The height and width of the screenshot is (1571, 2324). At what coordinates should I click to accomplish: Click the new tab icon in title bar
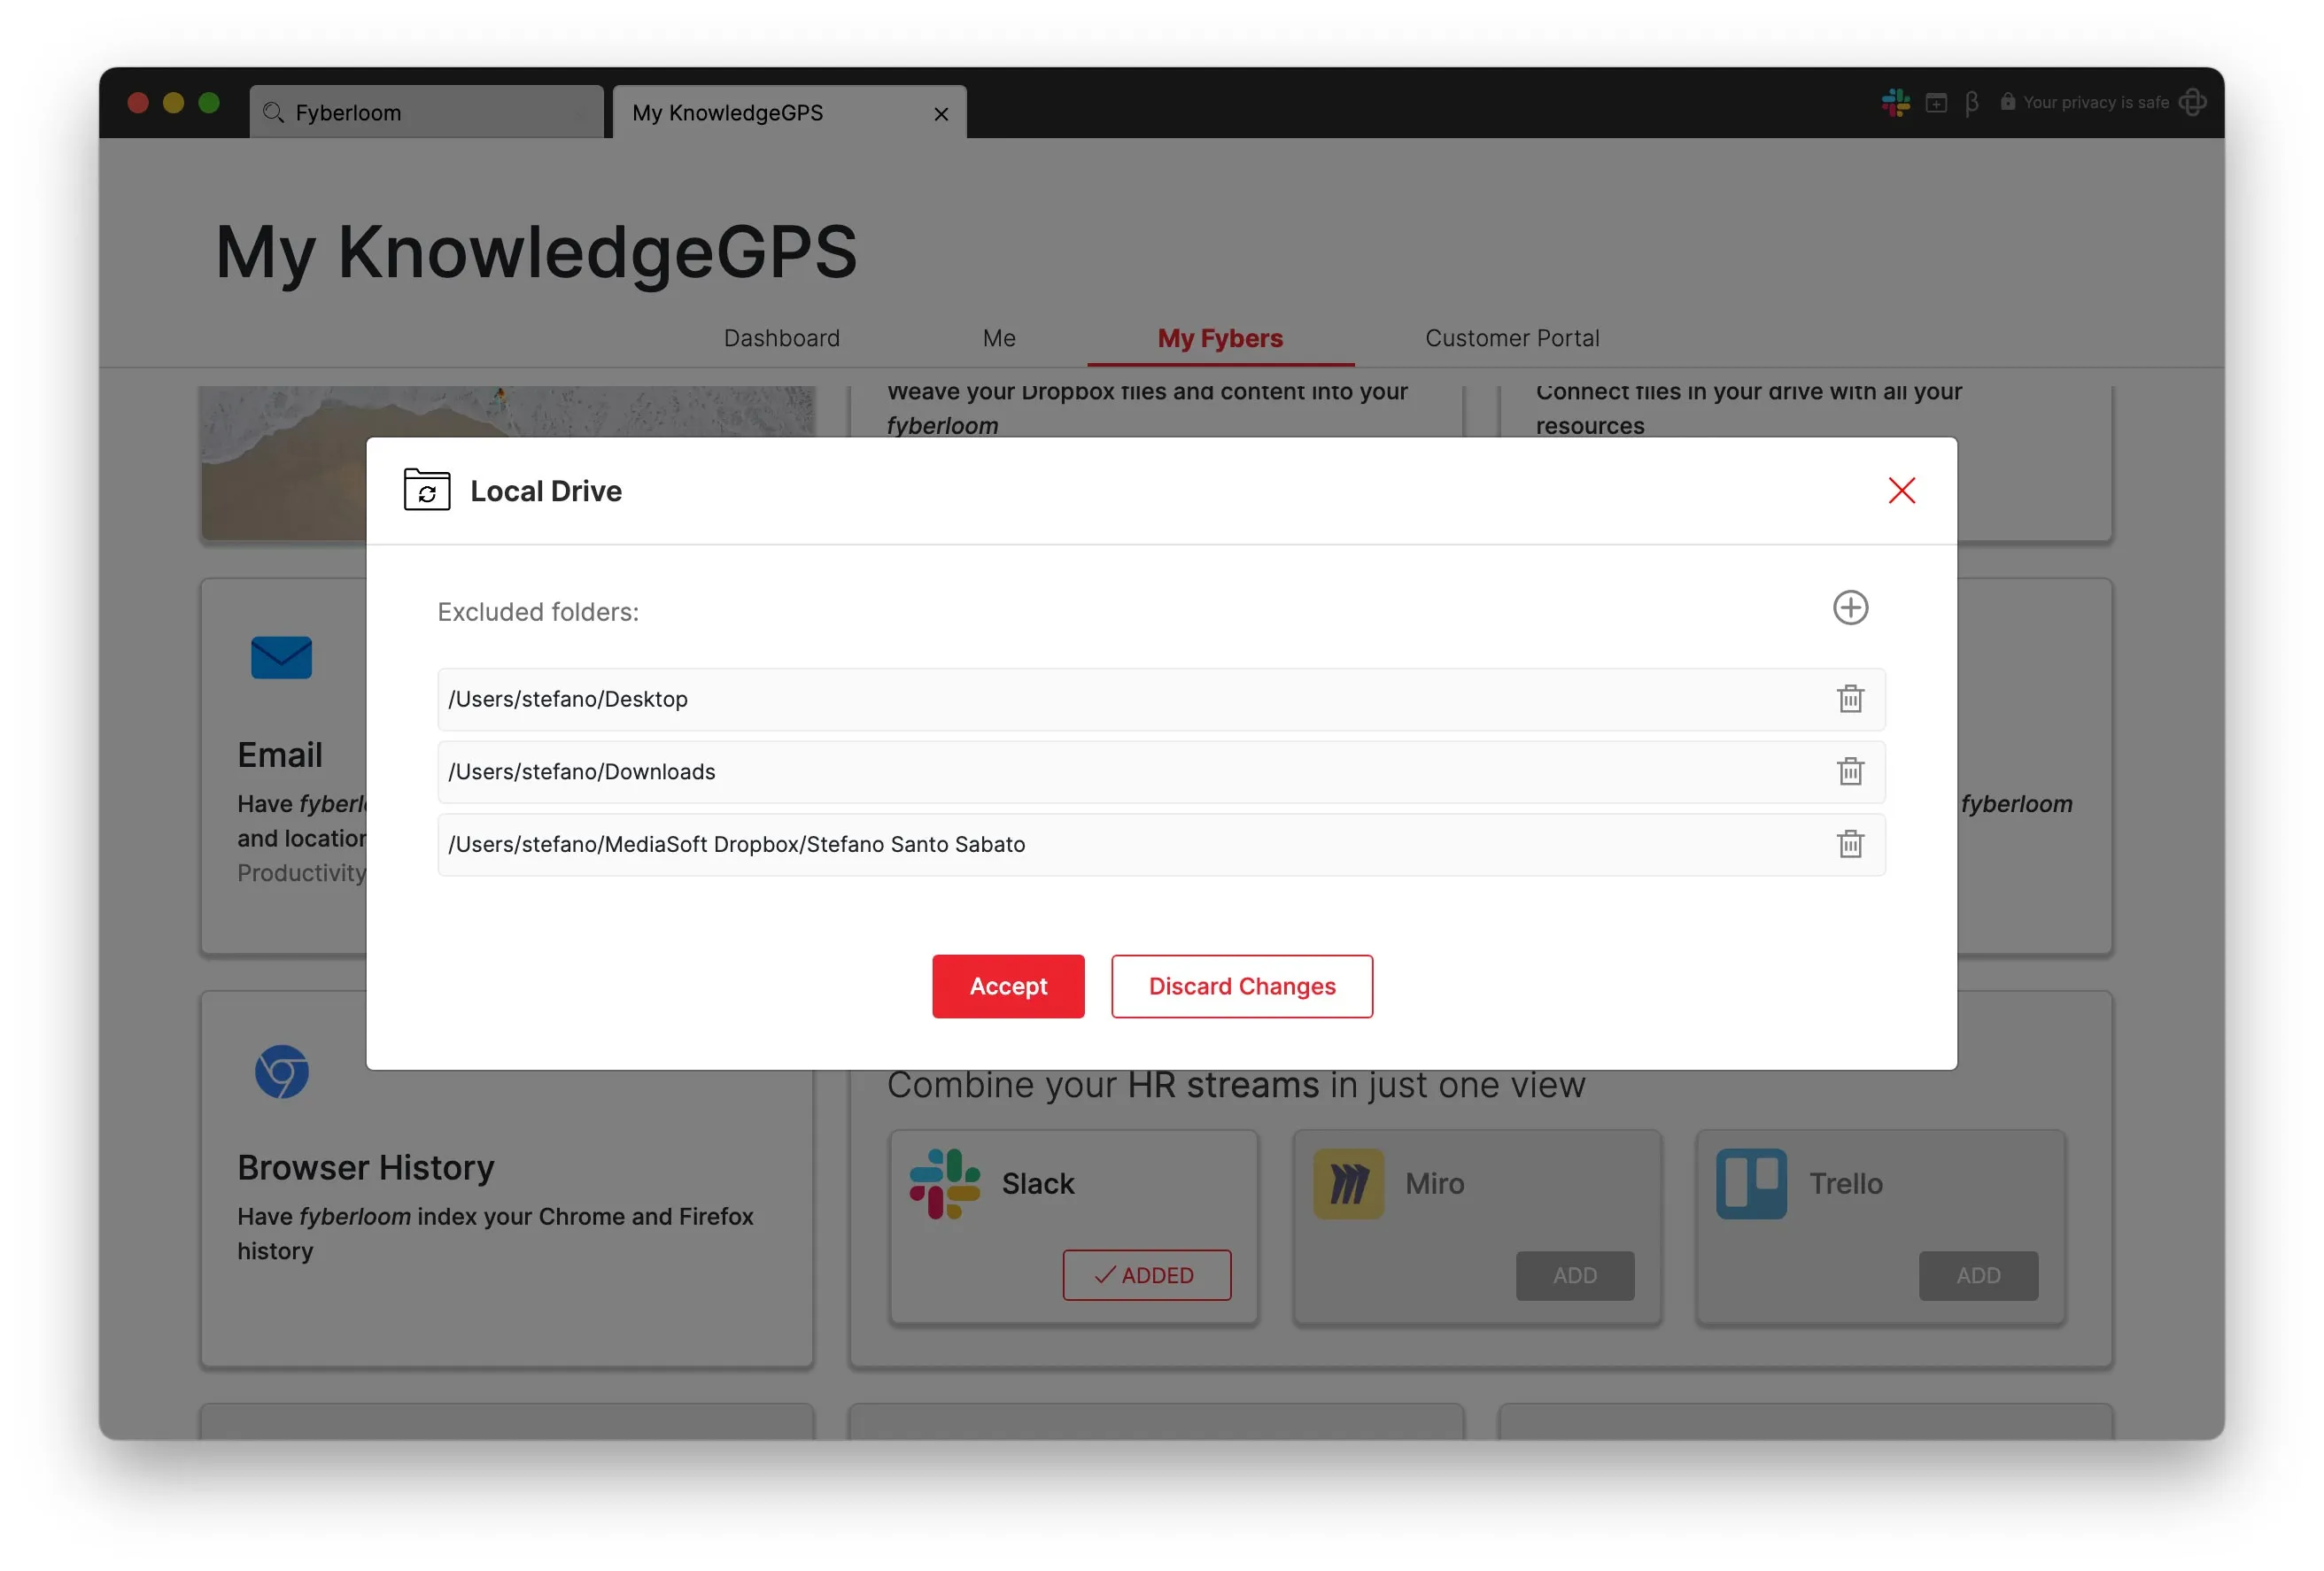1935,103
